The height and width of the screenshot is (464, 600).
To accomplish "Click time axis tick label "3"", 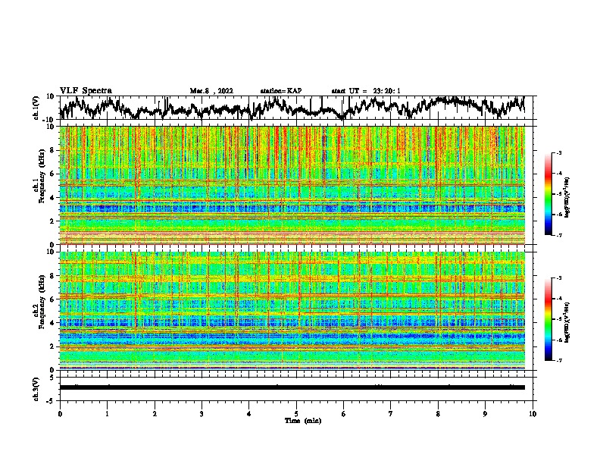I will tap(202, 414).
